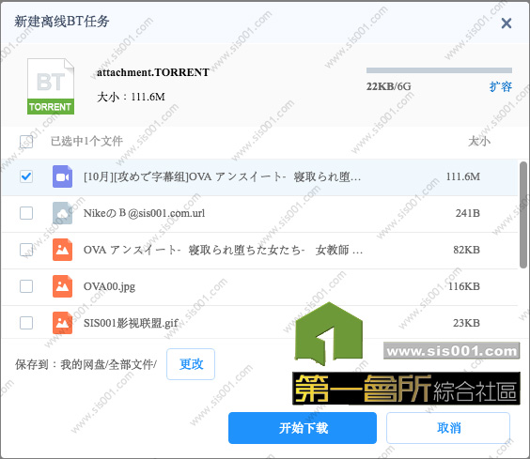Click the cloud URL file icon
530x459 pixels.
click(63, 213)
